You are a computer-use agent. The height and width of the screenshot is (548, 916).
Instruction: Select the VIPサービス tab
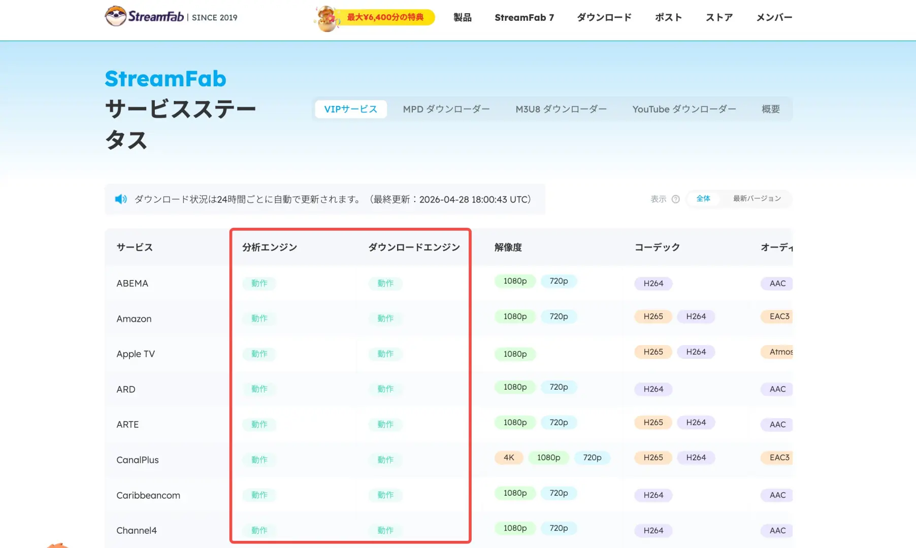(351, 109)
